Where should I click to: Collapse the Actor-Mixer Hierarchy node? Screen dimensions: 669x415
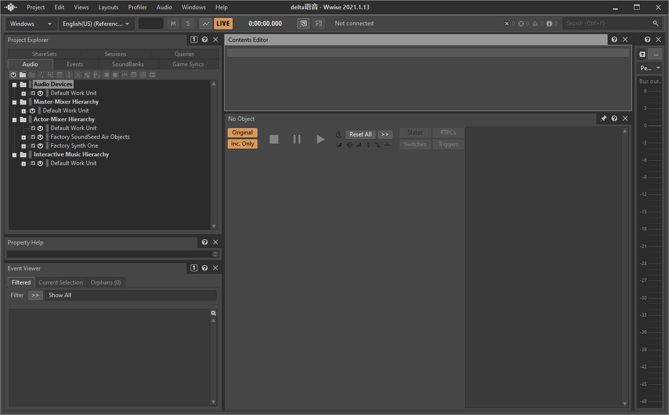pos(15,119)
